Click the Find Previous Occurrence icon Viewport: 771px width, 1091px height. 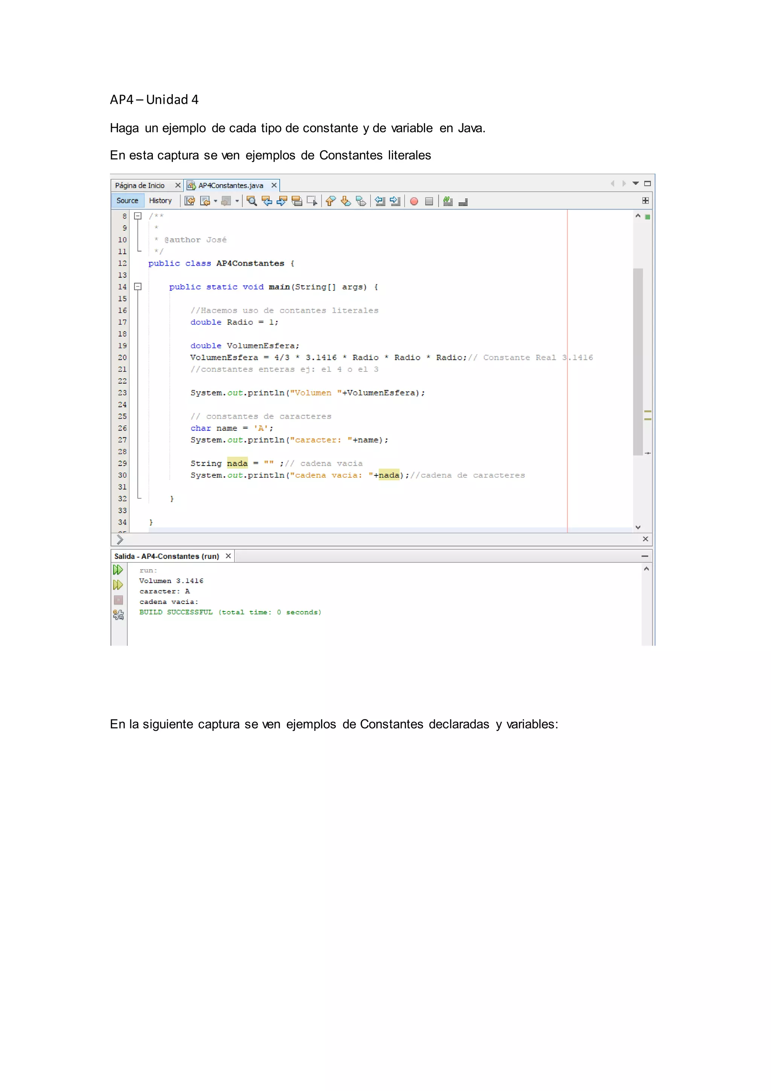click(x=267, y=201)
